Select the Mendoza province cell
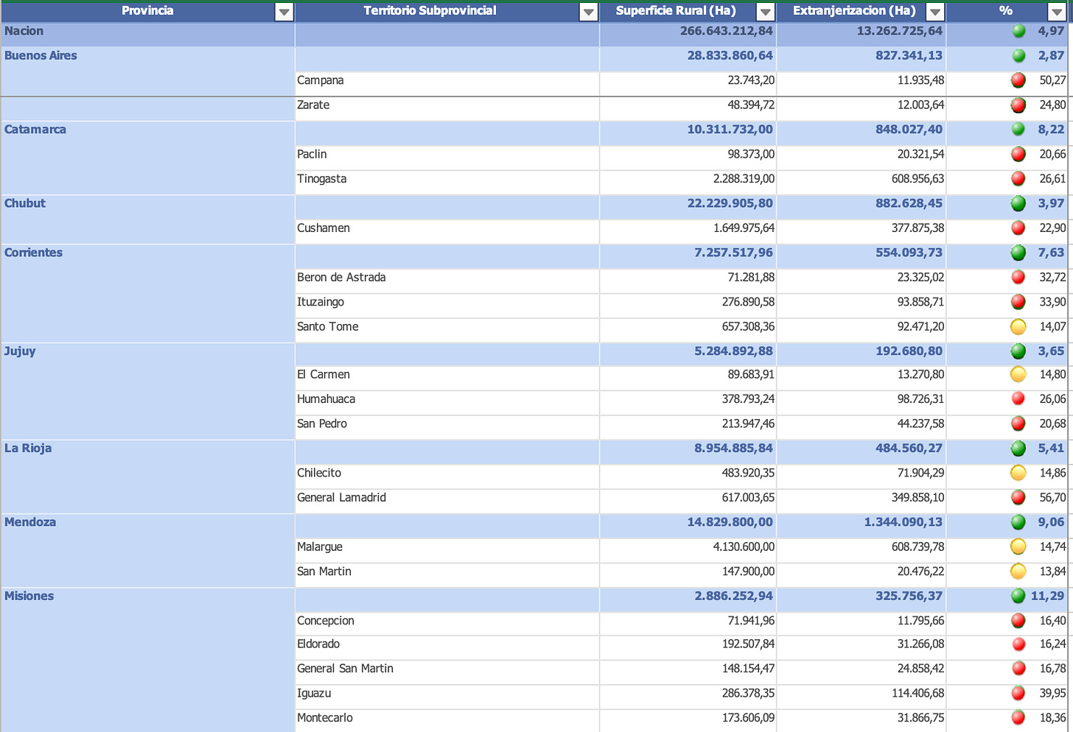This screenshot has width=1073, height=732. pos(148,550)
